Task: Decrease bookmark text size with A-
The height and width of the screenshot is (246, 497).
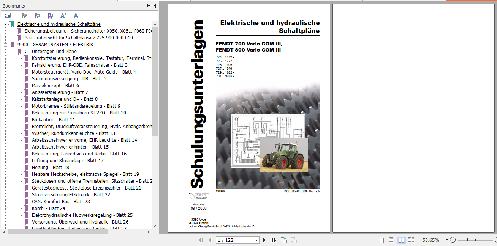Action: coord(76,16)
